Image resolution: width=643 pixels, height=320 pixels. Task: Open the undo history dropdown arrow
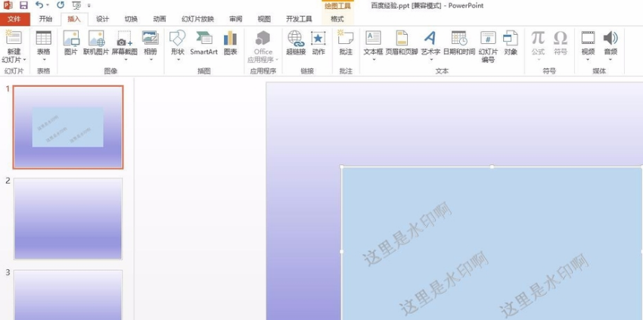[48, 5]
